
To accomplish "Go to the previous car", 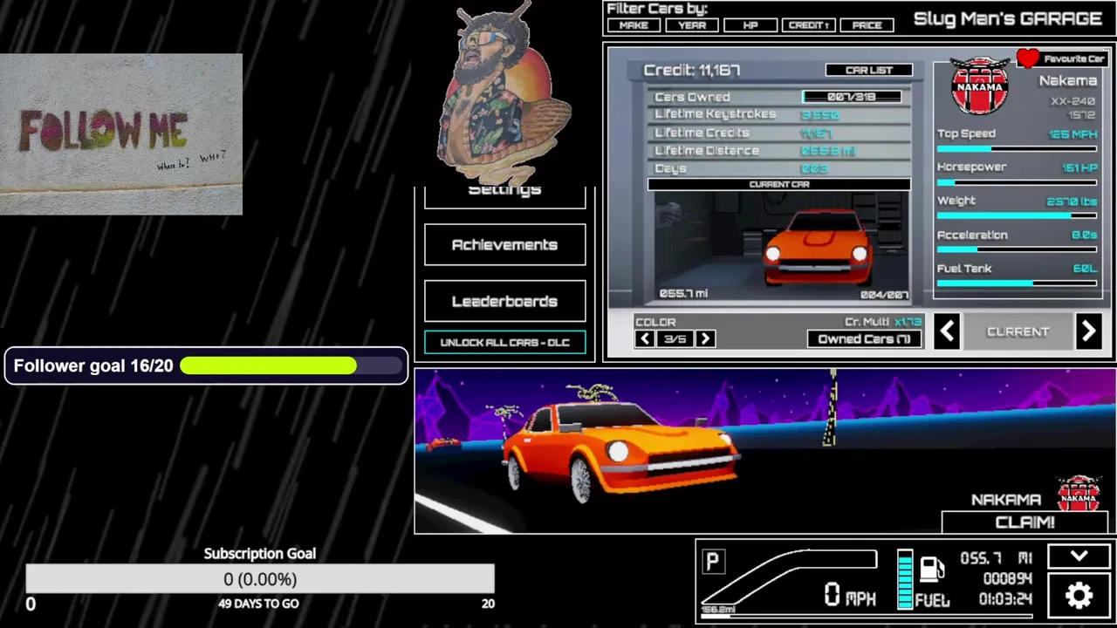I will 948,331.
